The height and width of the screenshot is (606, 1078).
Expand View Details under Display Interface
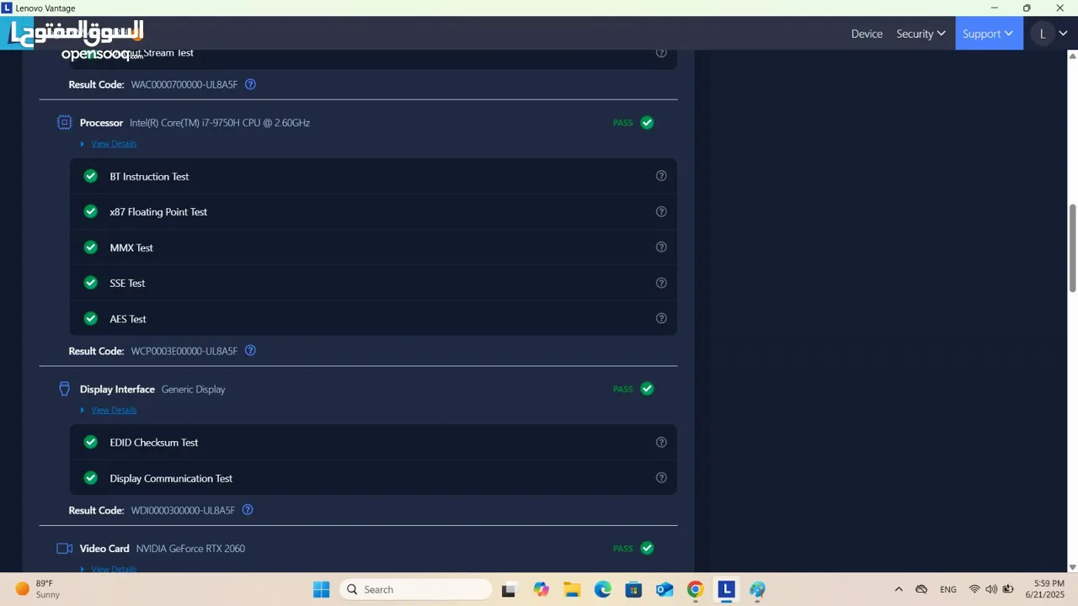[x=114, y=410]
